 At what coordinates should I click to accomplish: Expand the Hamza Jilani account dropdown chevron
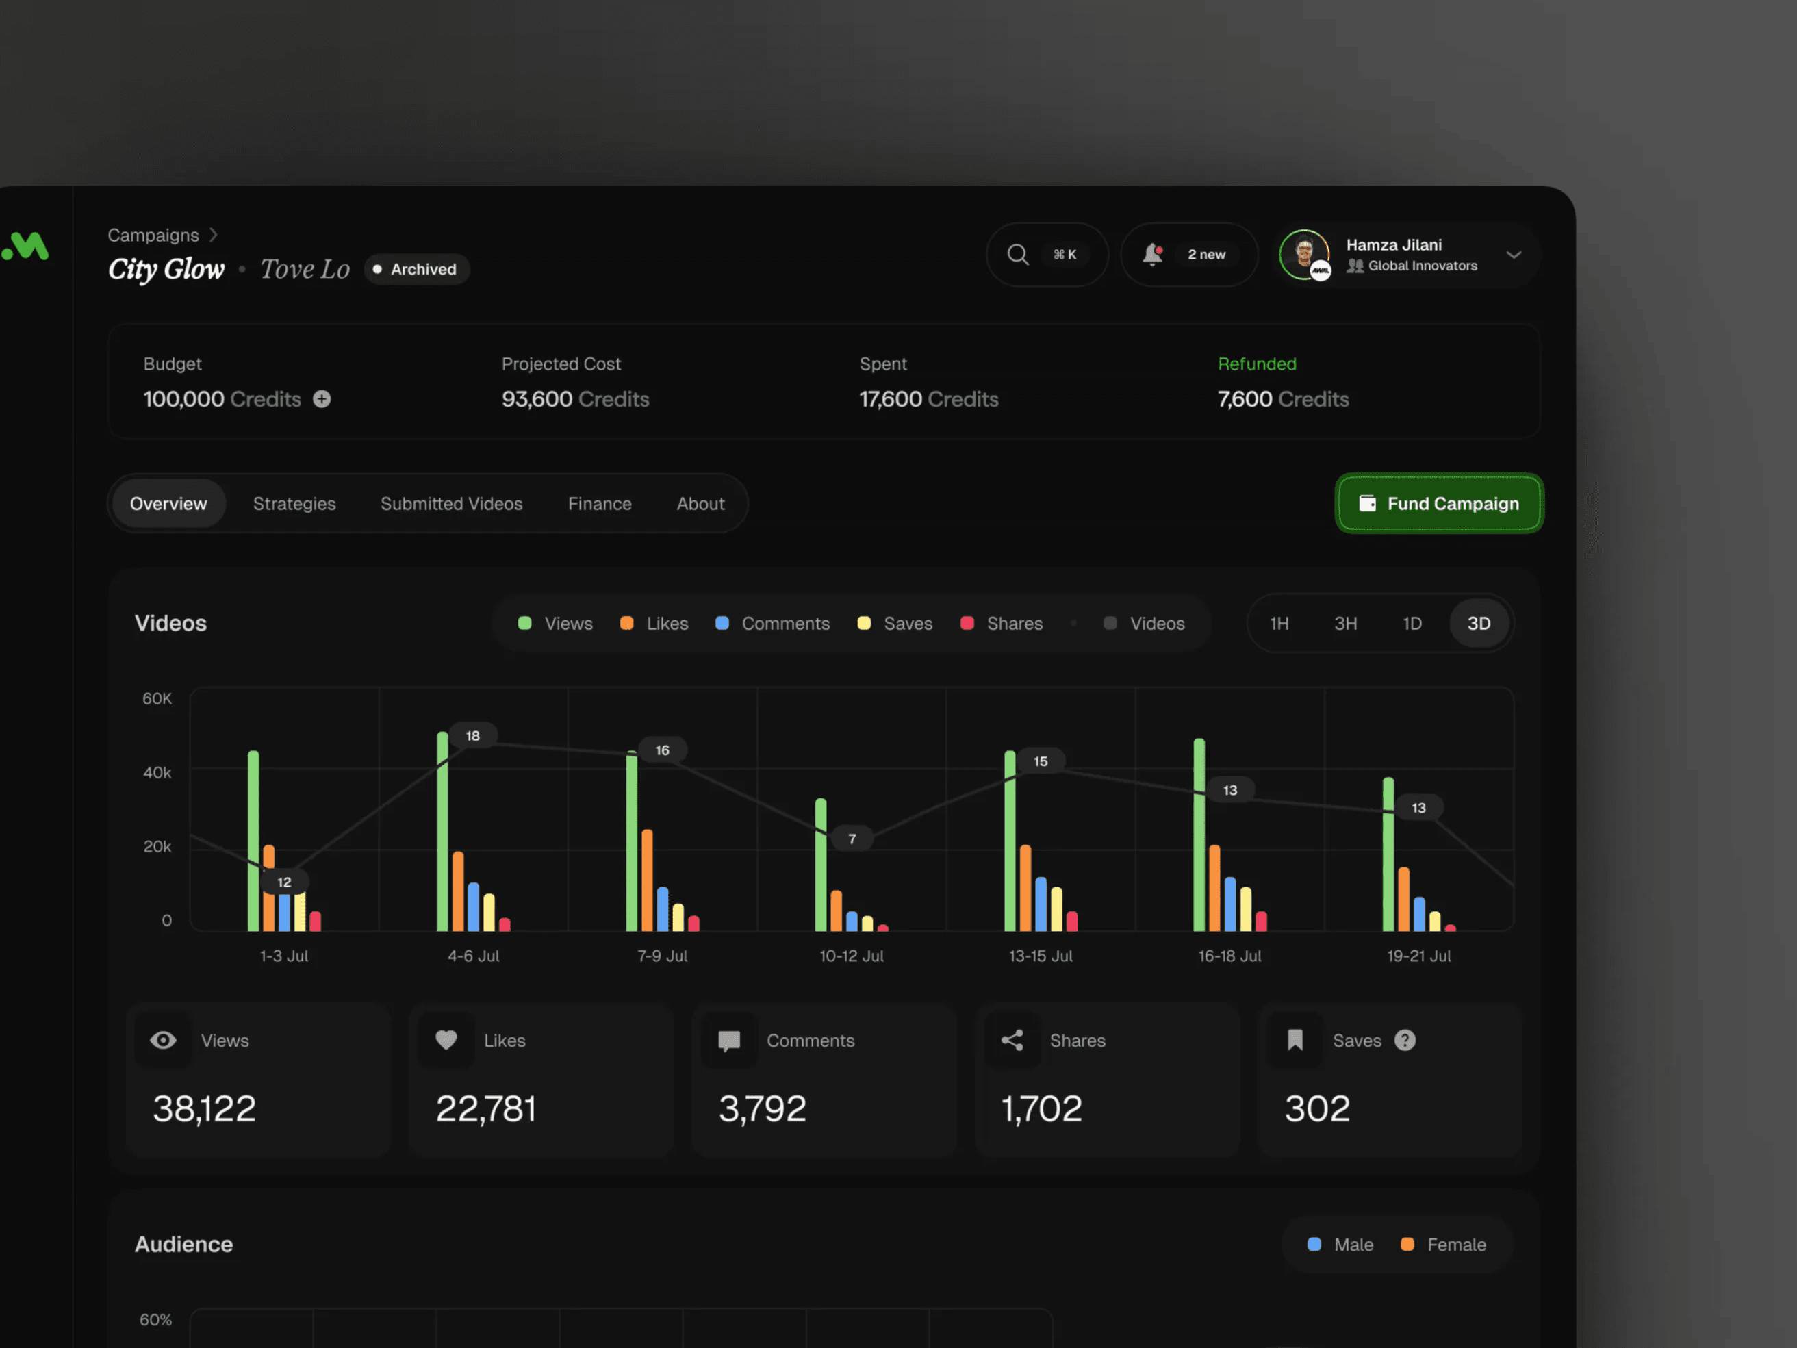[1514, 254]
